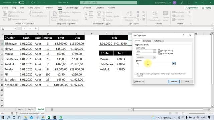Click the zoom slider in status bar
The height and width of the screenshot is (120, 214).
tap(197, 113)
